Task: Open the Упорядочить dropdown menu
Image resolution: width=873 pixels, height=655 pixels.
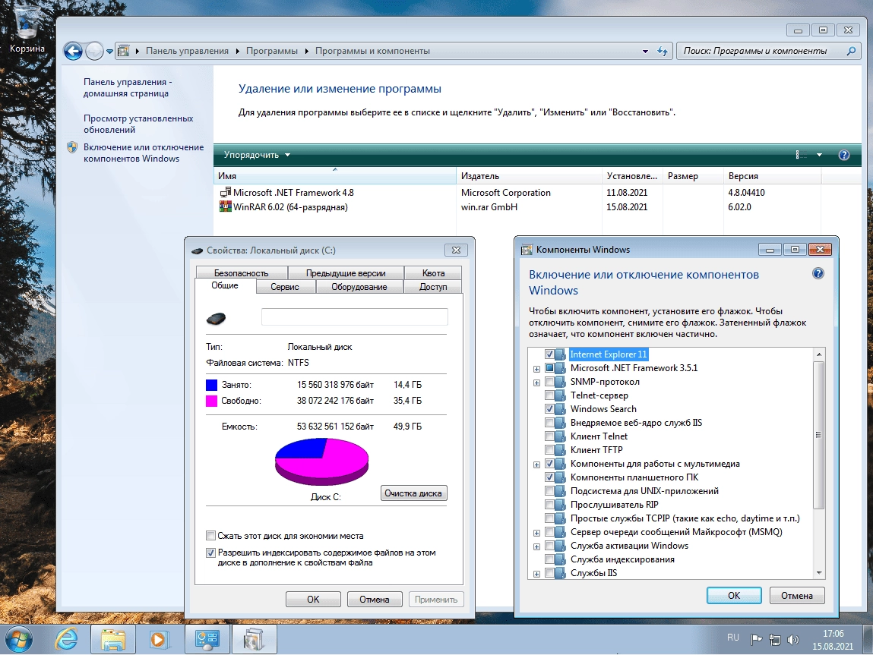Action: point(257,155)
